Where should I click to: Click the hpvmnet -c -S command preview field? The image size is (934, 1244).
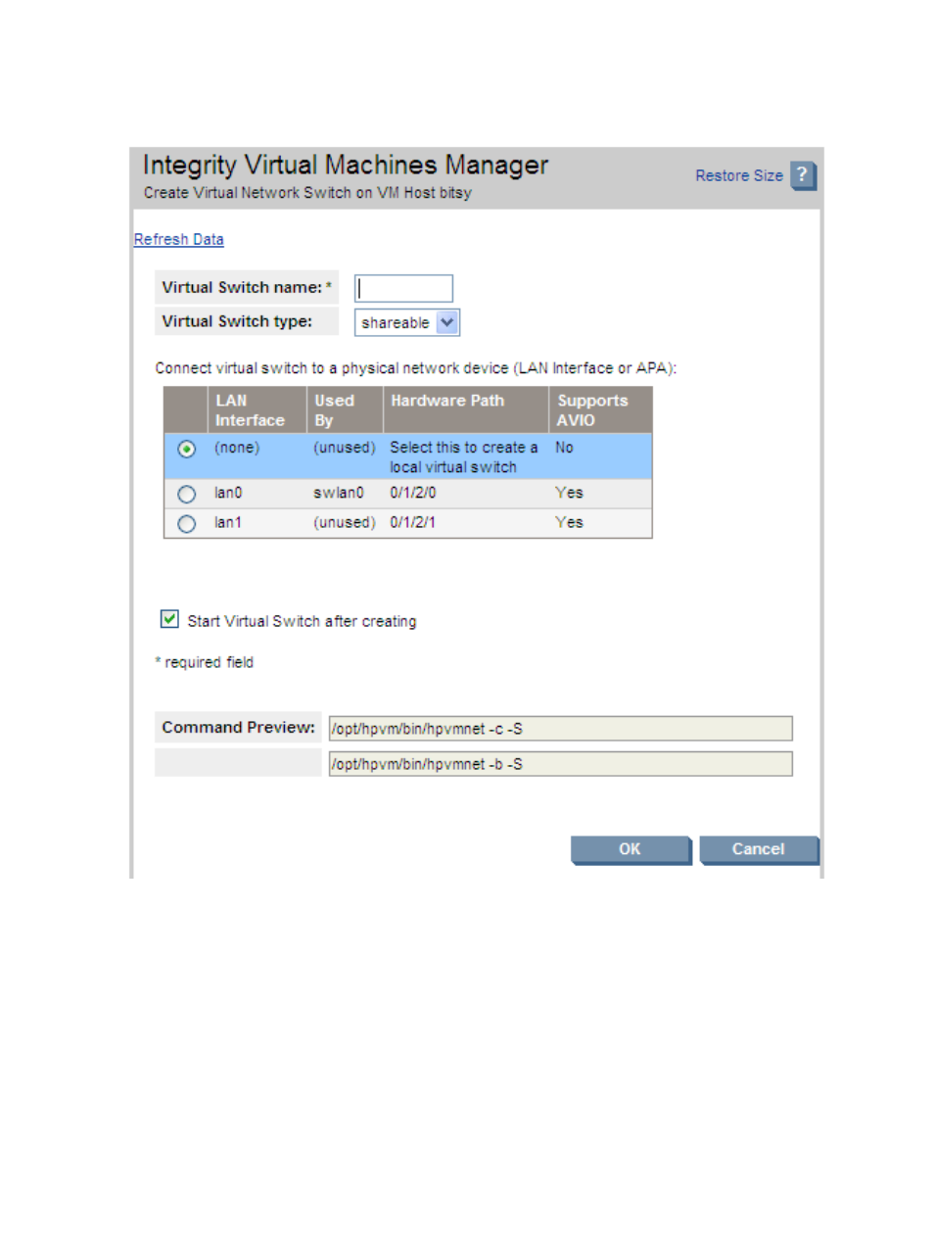(561, 729)
